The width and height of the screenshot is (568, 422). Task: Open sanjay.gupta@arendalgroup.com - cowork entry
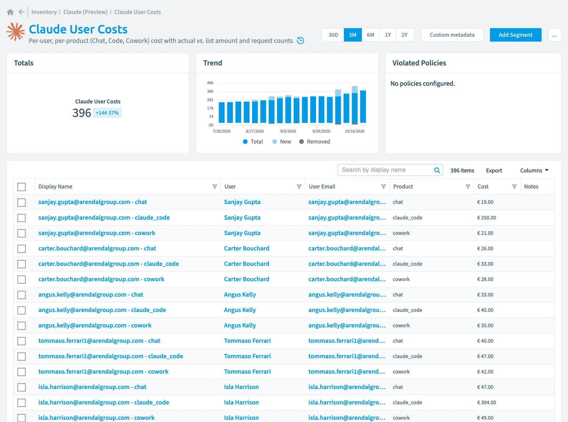point(97,233)
